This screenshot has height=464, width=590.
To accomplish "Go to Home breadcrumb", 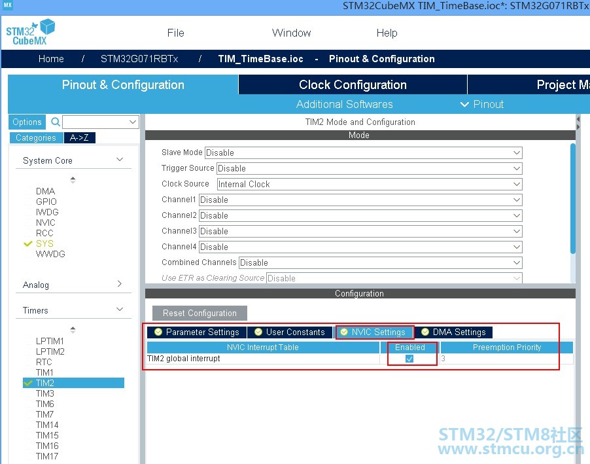I will (51, 59).
